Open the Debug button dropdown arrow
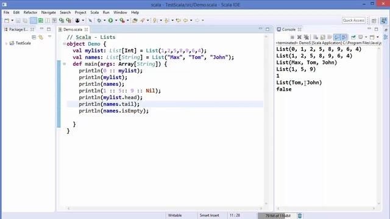Screen dimensions: 390x219 (x=104, y=20)
